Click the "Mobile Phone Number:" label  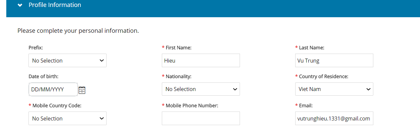click(192, 106)
